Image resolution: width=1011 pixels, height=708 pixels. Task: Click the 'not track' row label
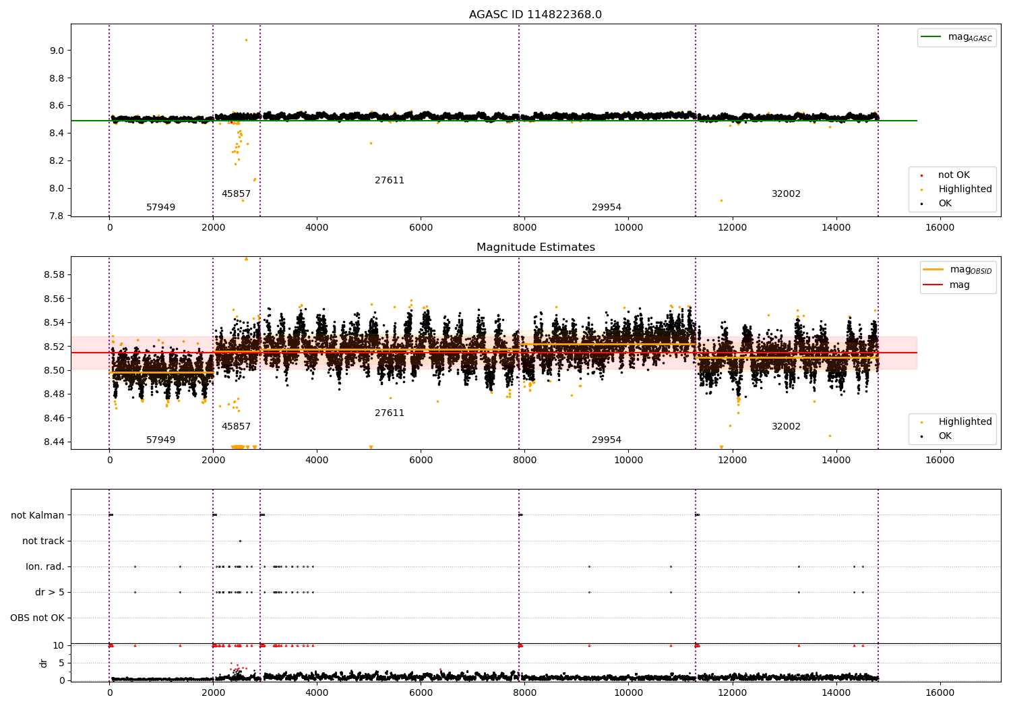[x=43, y=541]
